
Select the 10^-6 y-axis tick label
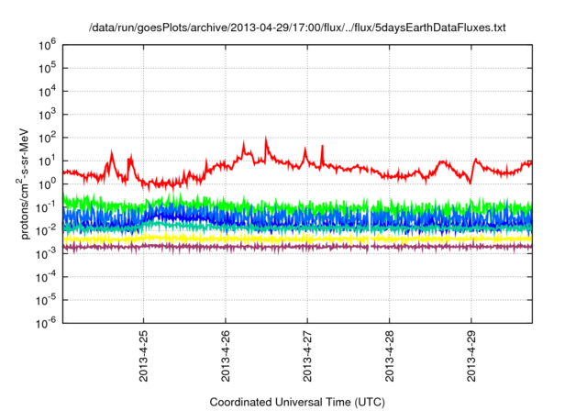click(46, 323)
